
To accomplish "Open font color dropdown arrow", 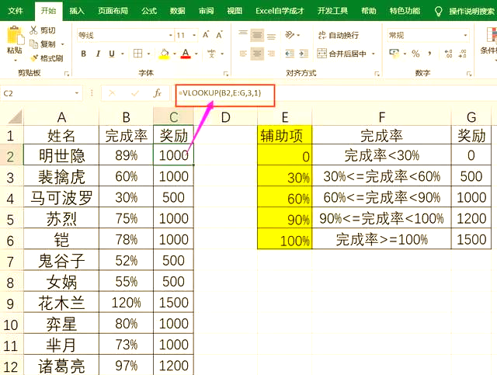I will [196, 54].
